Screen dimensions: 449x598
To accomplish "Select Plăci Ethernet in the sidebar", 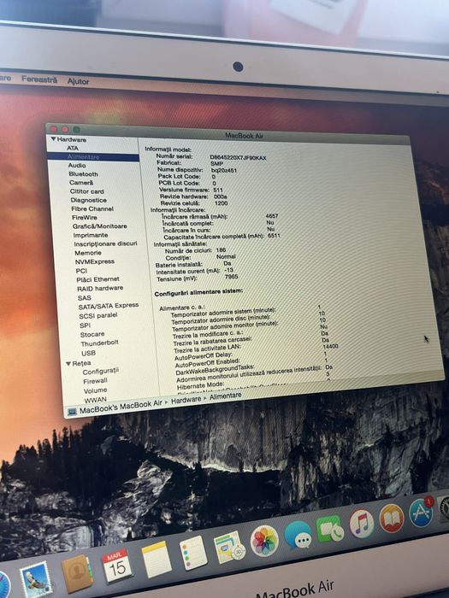I will (97, 279).
